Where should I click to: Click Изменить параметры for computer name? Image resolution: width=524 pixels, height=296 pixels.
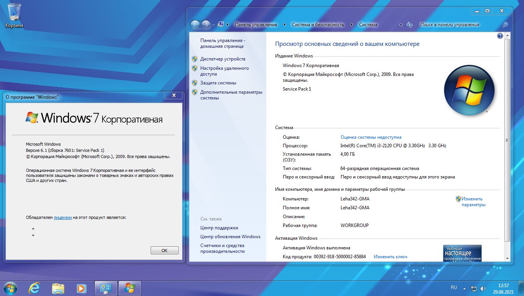(474, 202)
